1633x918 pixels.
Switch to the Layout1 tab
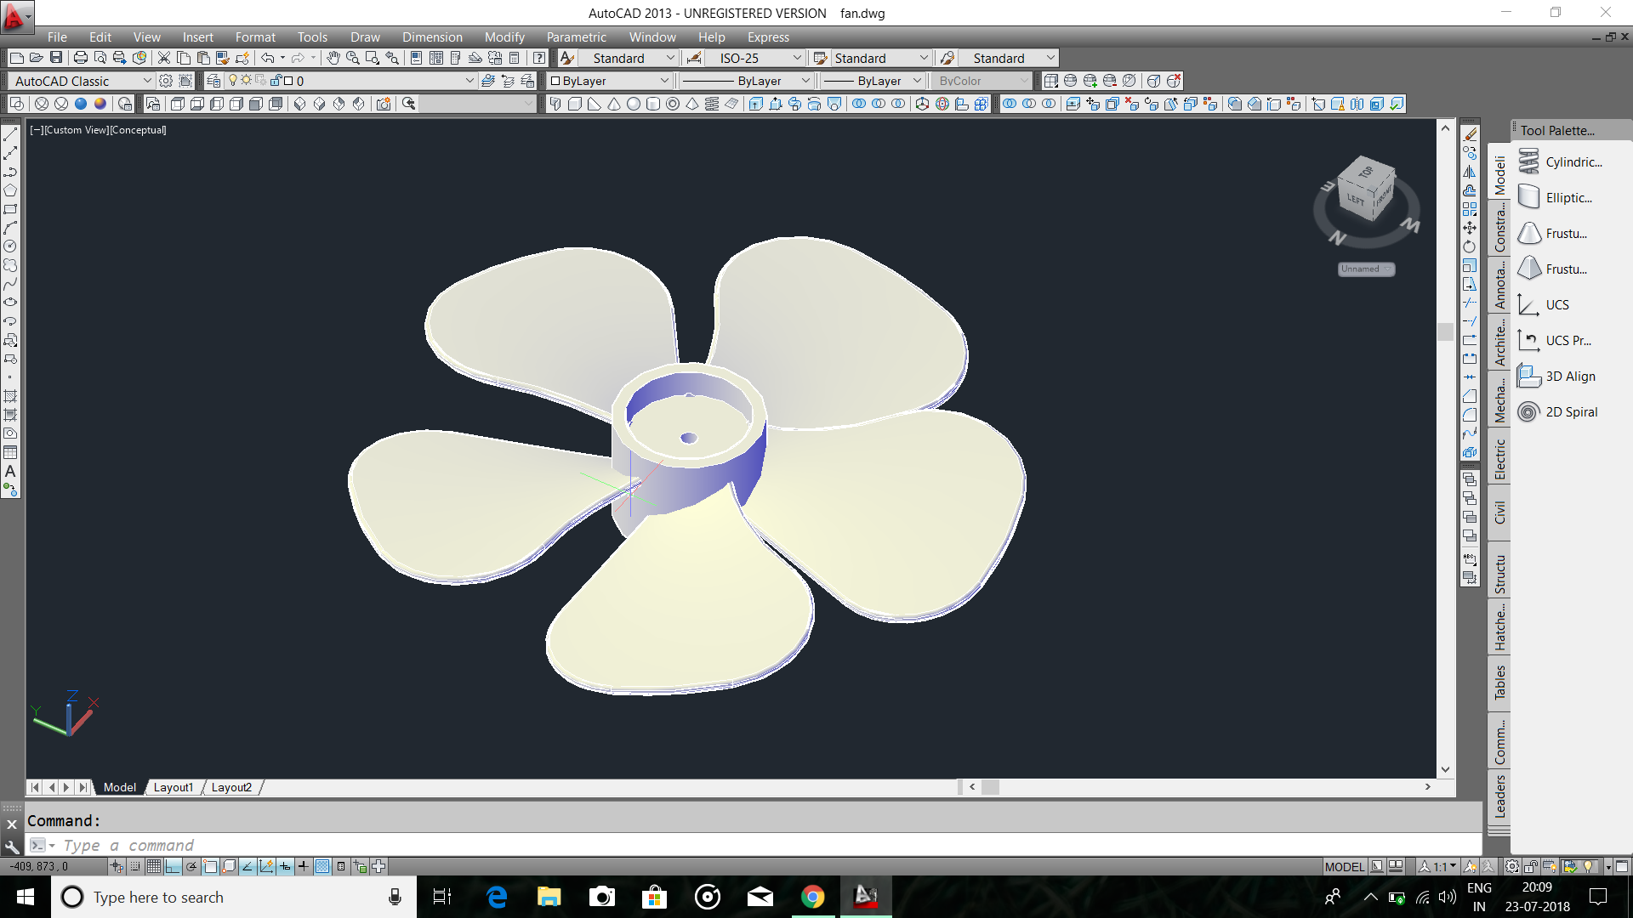tap(173, 787)
